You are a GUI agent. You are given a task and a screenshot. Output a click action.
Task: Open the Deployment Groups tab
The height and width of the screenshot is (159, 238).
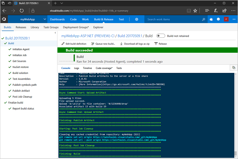[76, 27]
